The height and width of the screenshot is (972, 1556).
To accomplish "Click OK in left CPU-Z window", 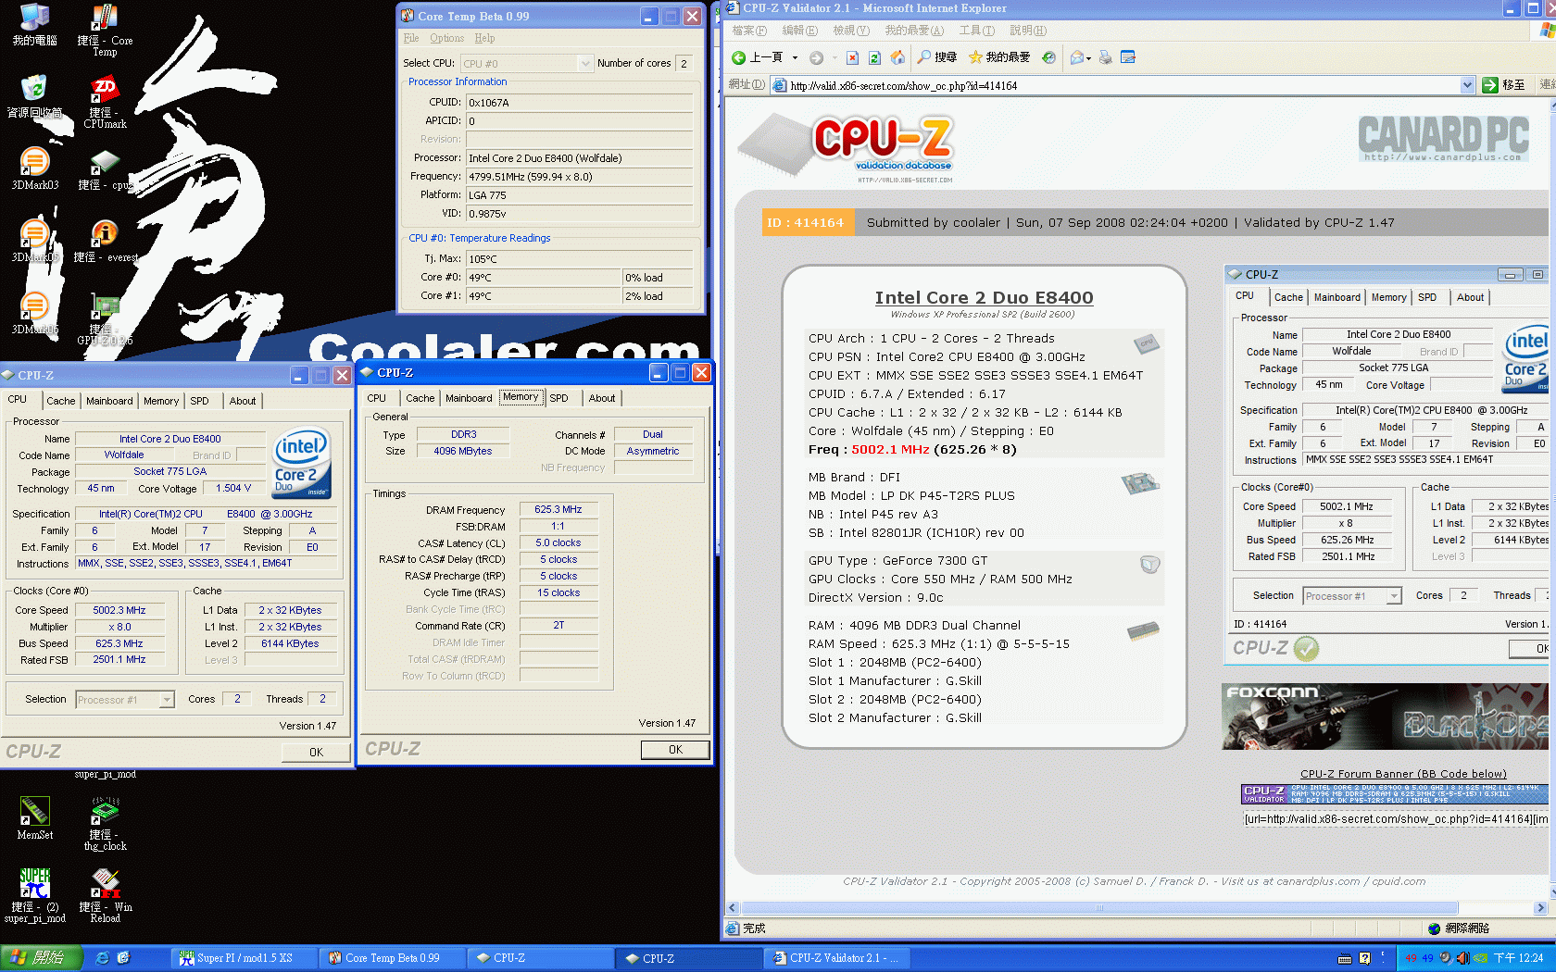I will coord(316,752).
